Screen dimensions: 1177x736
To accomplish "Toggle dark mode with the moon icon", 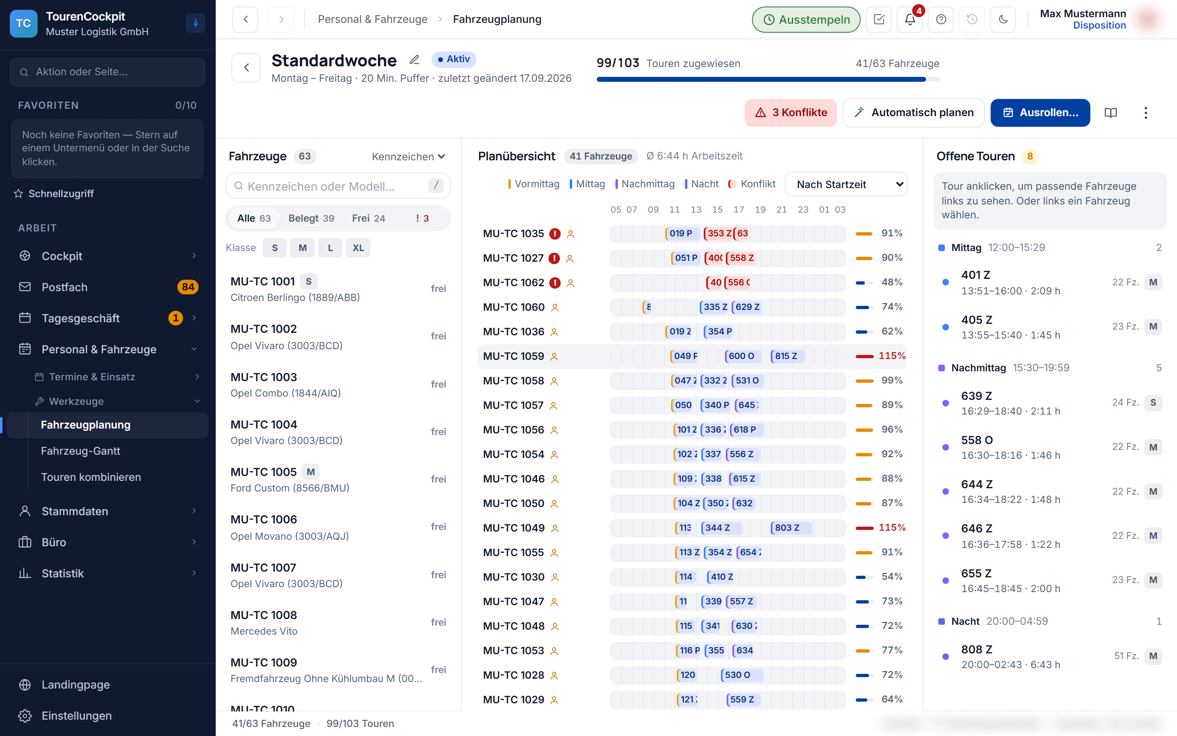I will tap(1003, 20).
